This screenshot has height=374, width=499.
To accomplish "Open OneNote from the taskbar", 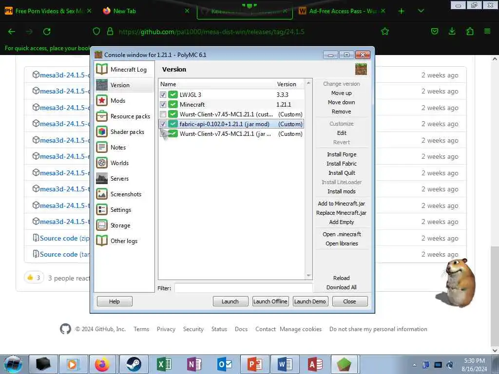I will (194, 364).
